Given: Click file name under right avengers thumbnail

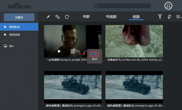Looking at the screenshot, I should [136, 106].
